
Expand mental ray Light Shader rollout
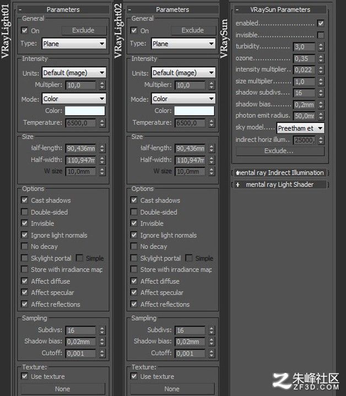click(280, 185)
